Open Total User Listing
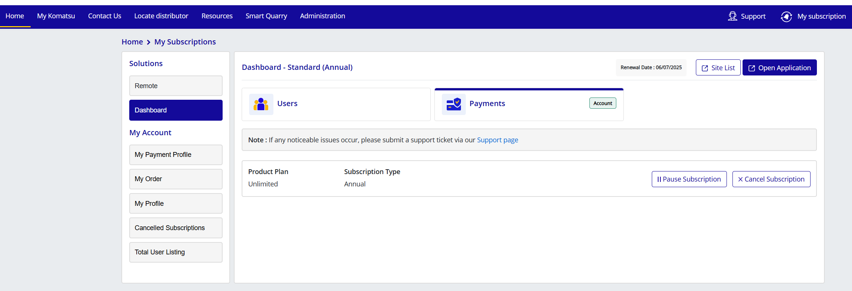 point(176,252)
